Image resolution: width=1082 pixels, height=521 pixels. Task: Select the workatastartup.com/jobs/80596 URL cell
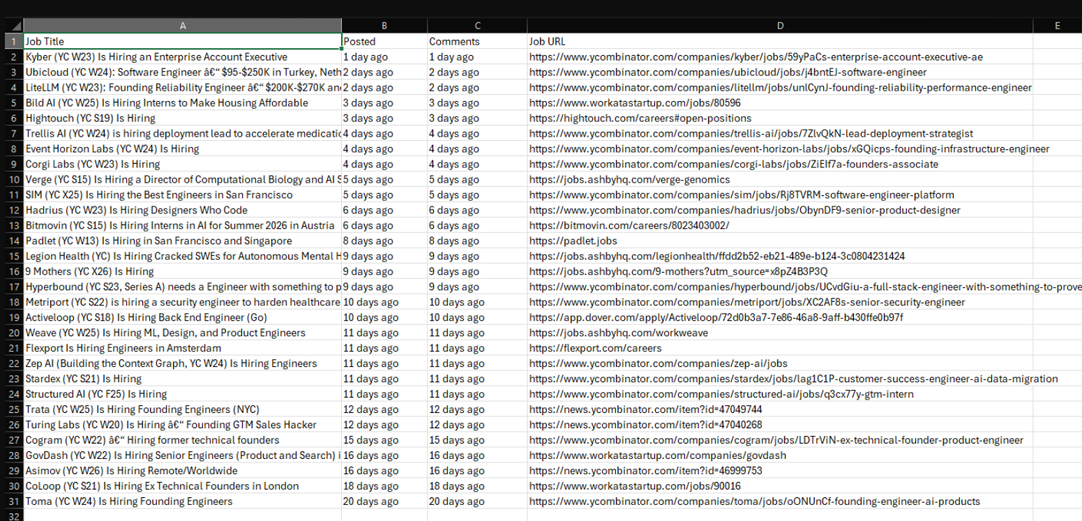780,103
